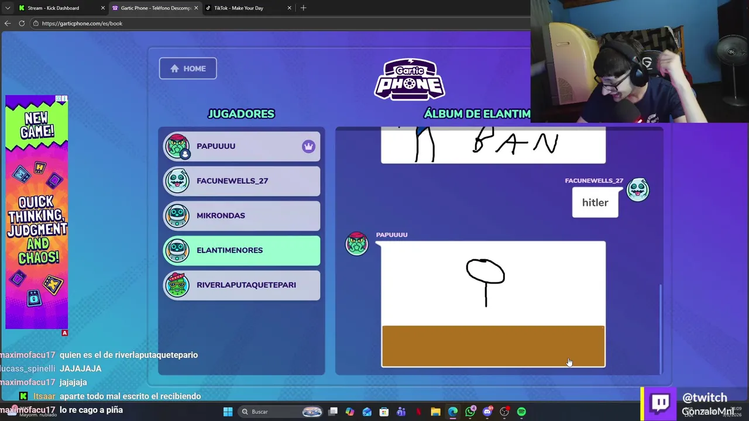Screen dimensions: 749x421
Task: Open File Explorer from the taskbar
Action: tap(435, 412)
